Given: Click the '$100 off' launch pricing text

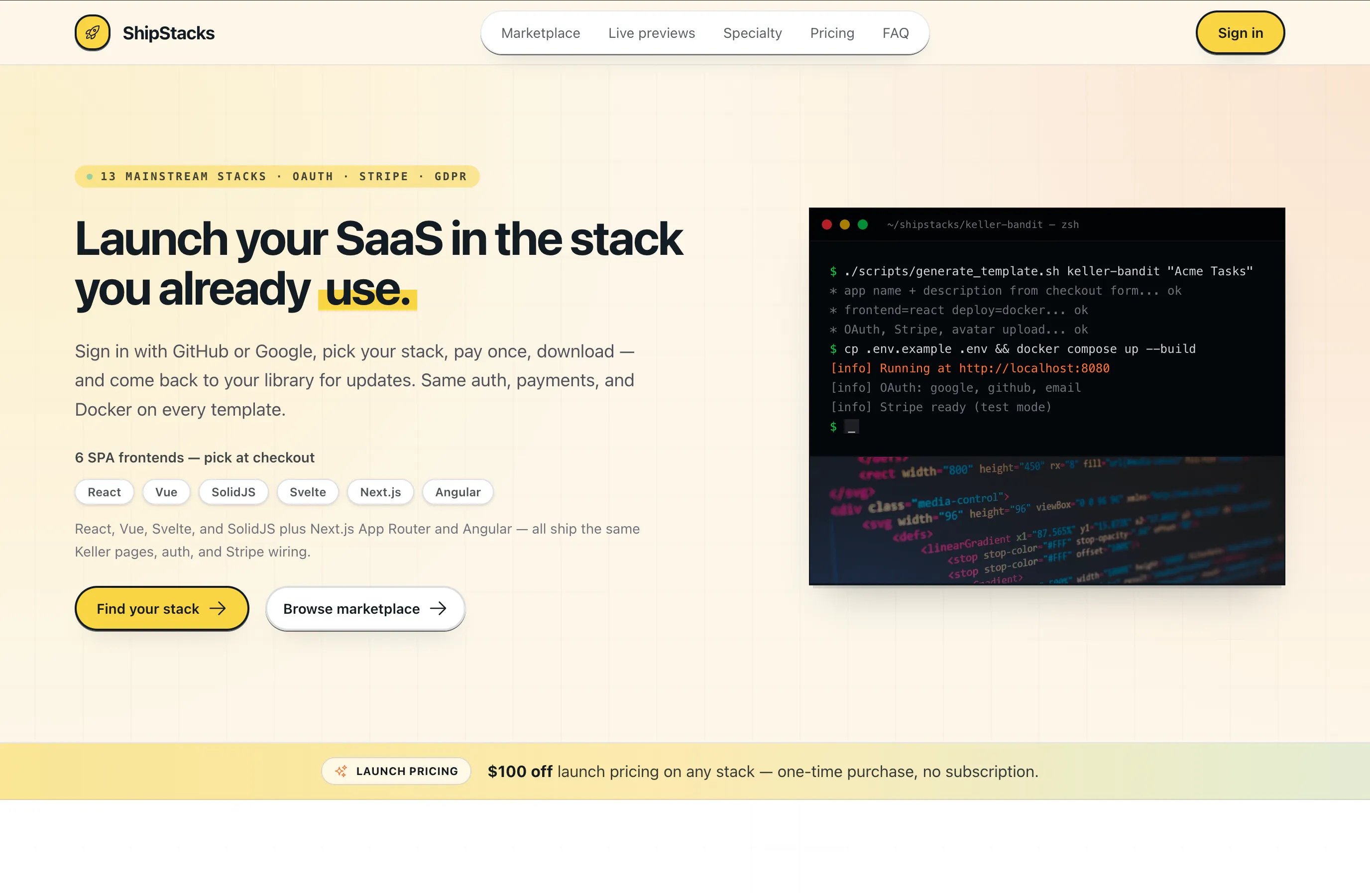Looking at the screenshot, I should [520, 772].
